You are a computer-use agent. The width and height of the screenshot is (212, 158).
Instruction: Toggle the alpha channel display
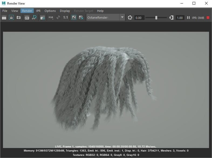(x=58, y=18)
